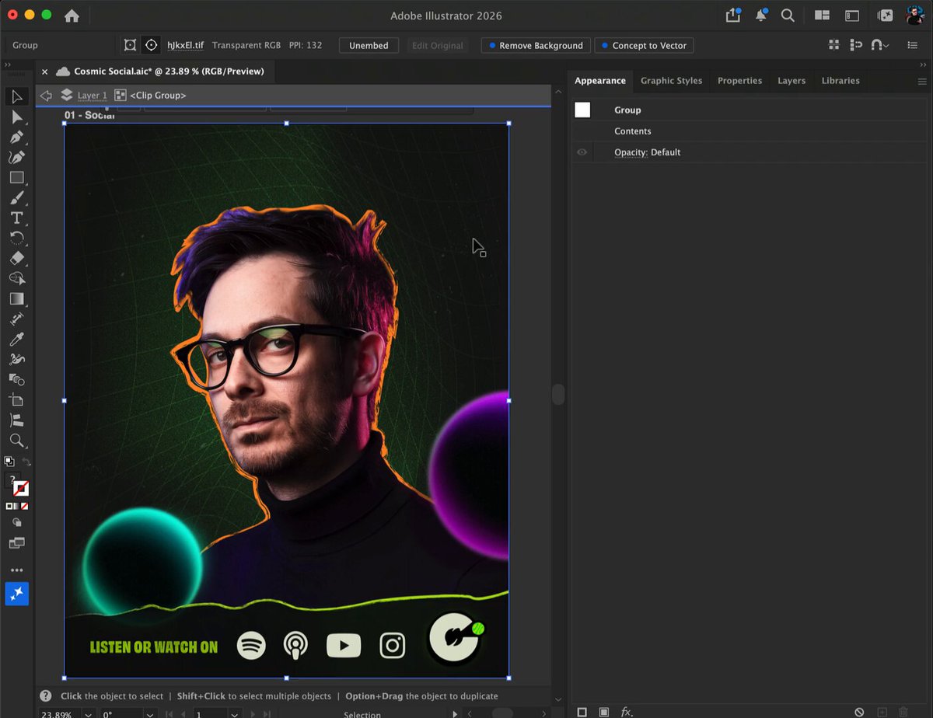Swap fill and stroke colors
The height and width of the screenshot is (718, 933).
tap(26, 462)
